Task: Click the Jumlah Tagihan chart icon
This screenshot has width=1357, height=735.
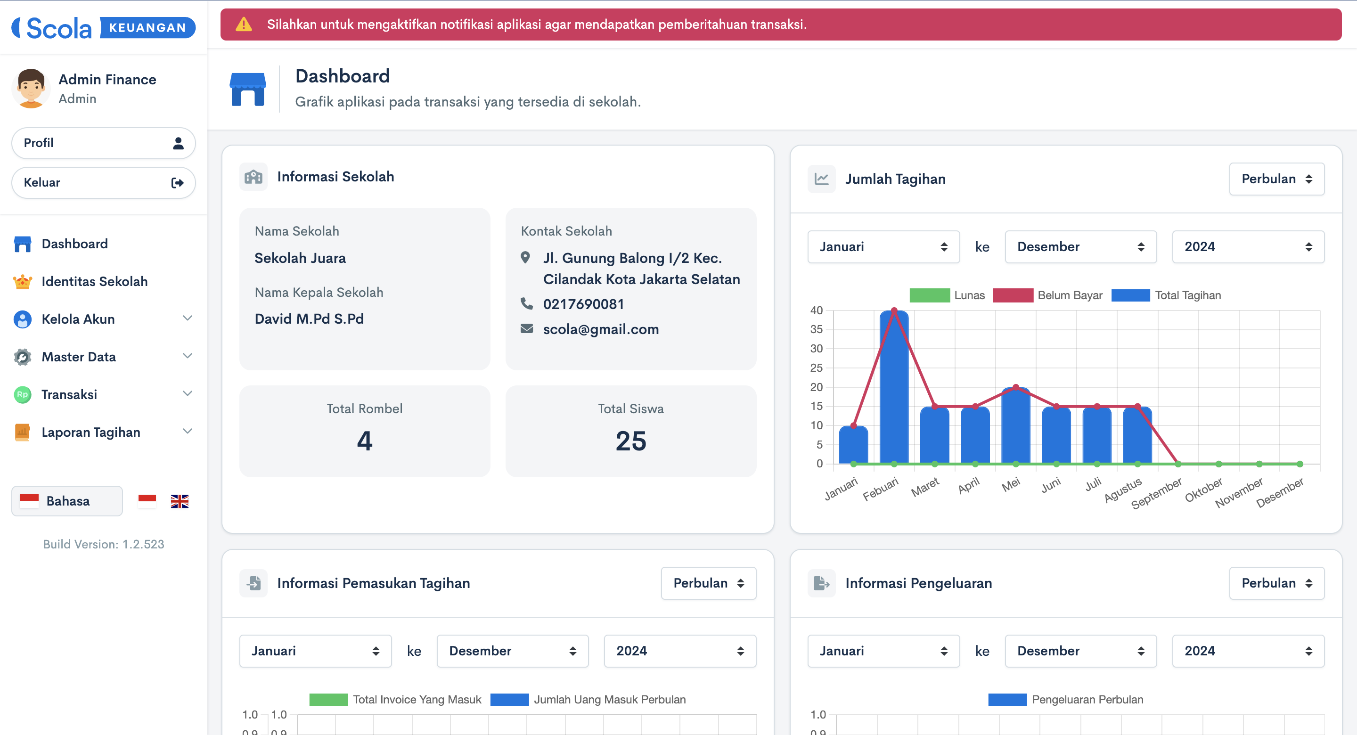Action: (821, 179)
